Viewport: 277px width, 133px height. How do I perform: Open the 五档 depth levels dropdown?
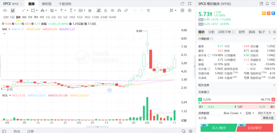tap(249, 113)
